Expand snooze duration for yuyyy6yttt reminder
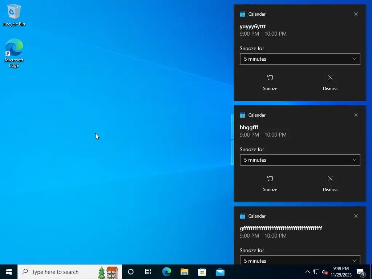This screenshot has height=279, width=372. coord(300,59)
